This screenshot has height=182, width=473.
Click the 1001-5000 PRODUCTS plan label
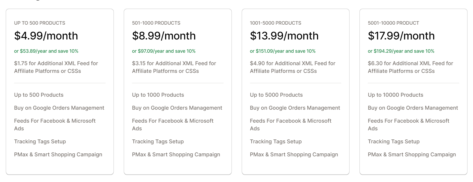[x=275, y=23]
